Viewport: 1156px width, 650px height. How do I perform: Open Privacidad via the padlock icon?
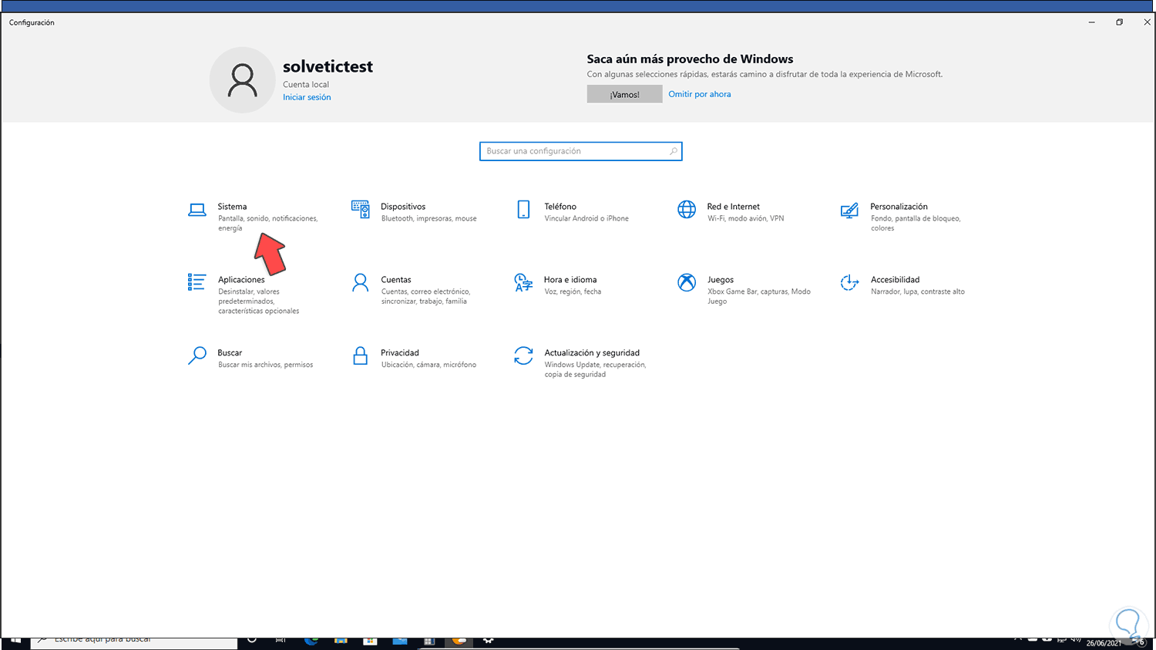360,355
